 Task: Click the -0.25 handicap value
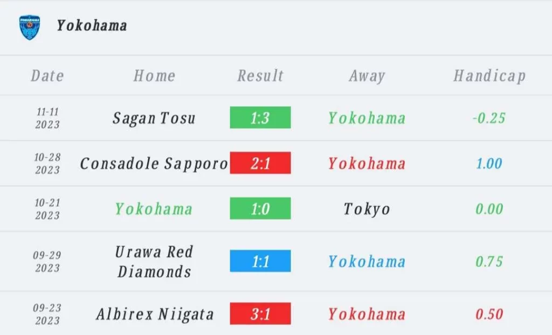coord(489,118)
